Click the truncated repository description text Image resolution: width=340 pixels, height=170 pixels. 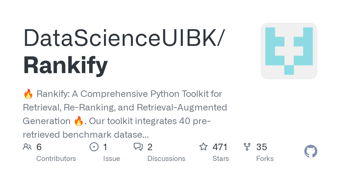point(125,114)
